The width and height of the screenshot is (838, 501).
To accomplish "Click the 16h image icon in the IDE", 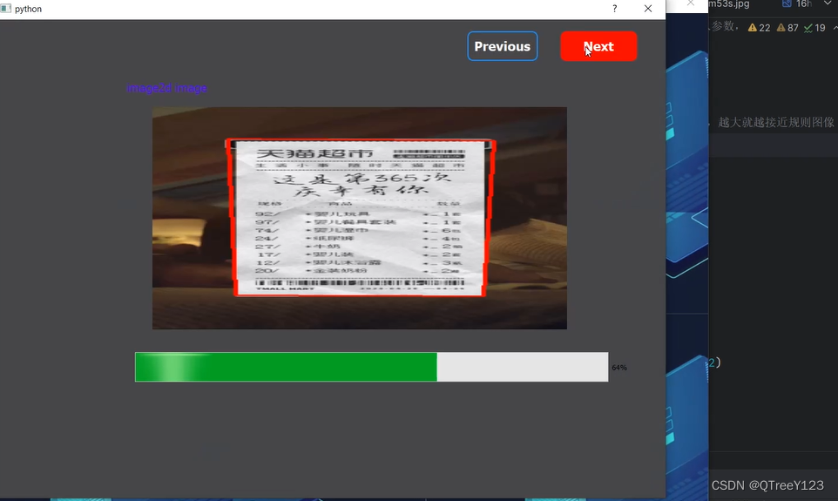I will coord(787,3).
